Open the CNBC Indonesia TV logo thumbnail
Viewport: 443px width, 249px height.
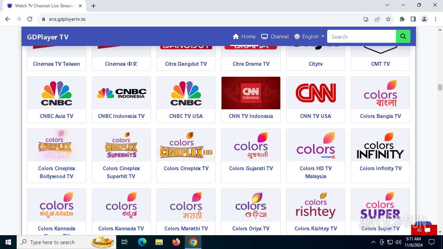tap(121, 93)
